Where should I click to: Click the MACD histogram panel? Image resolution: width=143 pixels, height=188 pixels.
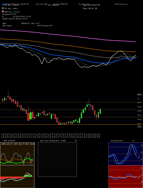(17, 177)
